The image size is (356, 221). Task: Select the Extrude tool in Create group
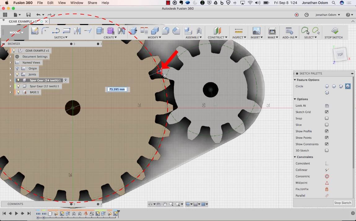100,31
